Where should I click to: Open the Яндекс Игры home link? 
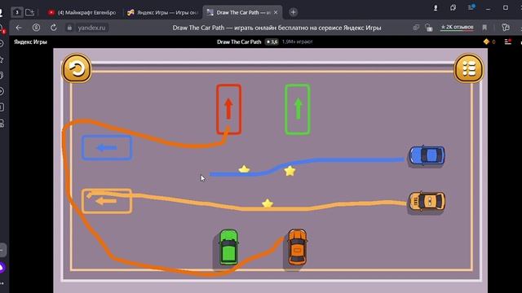pyautogui.click(x=31, y=42)
